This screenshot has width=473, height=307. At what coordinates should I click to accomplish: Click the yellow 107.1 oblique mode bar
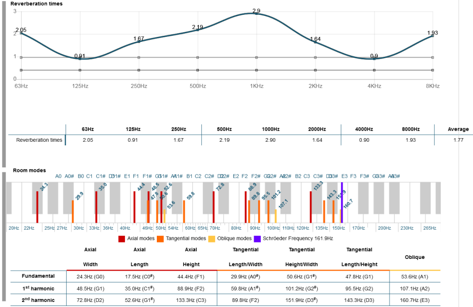coord(276,216)
